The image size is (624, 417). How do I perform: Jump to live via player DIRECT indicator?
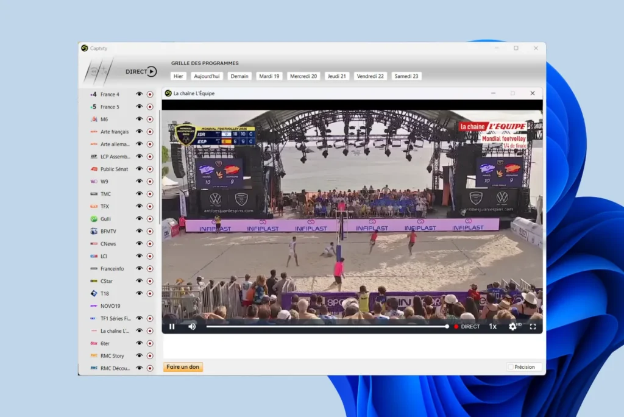467,327
